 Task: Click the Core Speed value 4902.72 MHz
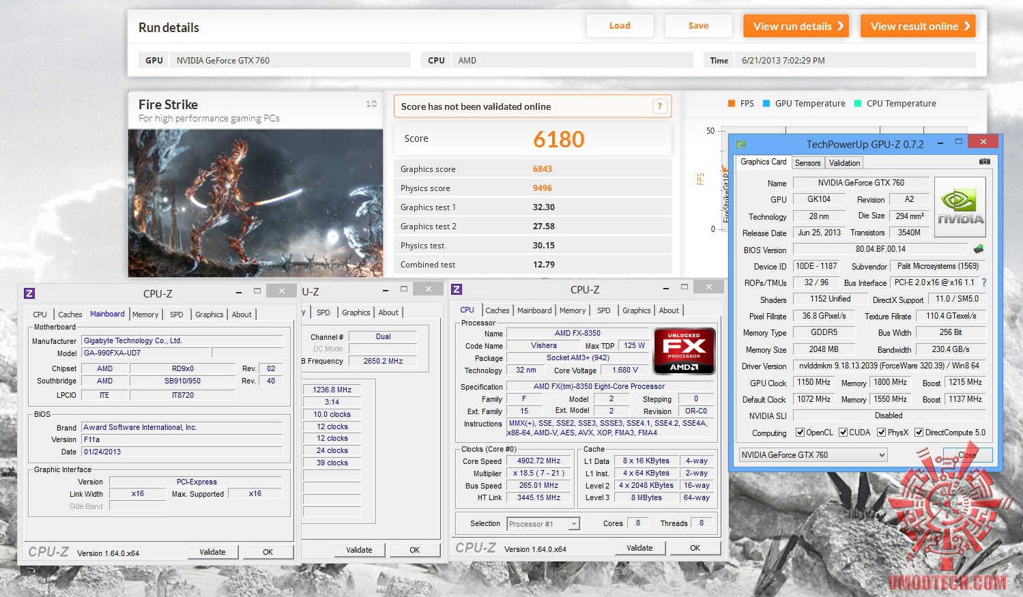click(x=538, y=461)
